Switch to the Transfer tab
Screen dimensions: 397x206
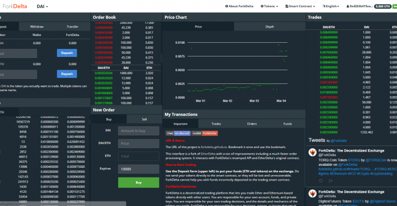(x=72, y=26)
